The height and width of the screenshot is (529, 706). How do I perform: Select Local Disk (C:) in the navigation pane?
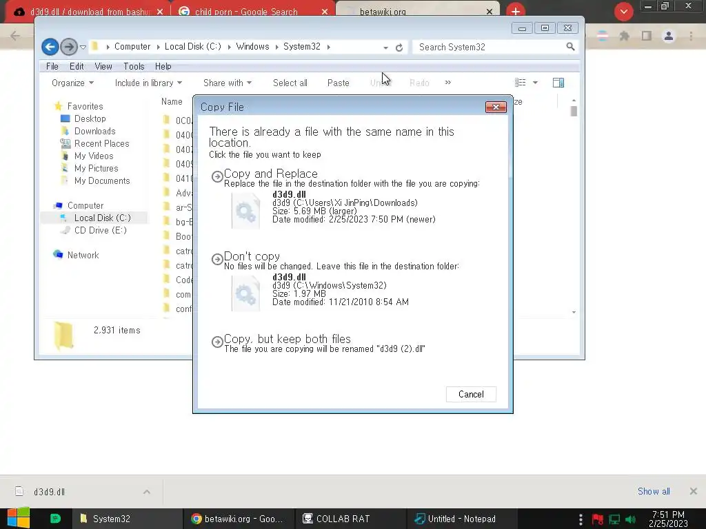pyautogui.click(x=102, y=218)
